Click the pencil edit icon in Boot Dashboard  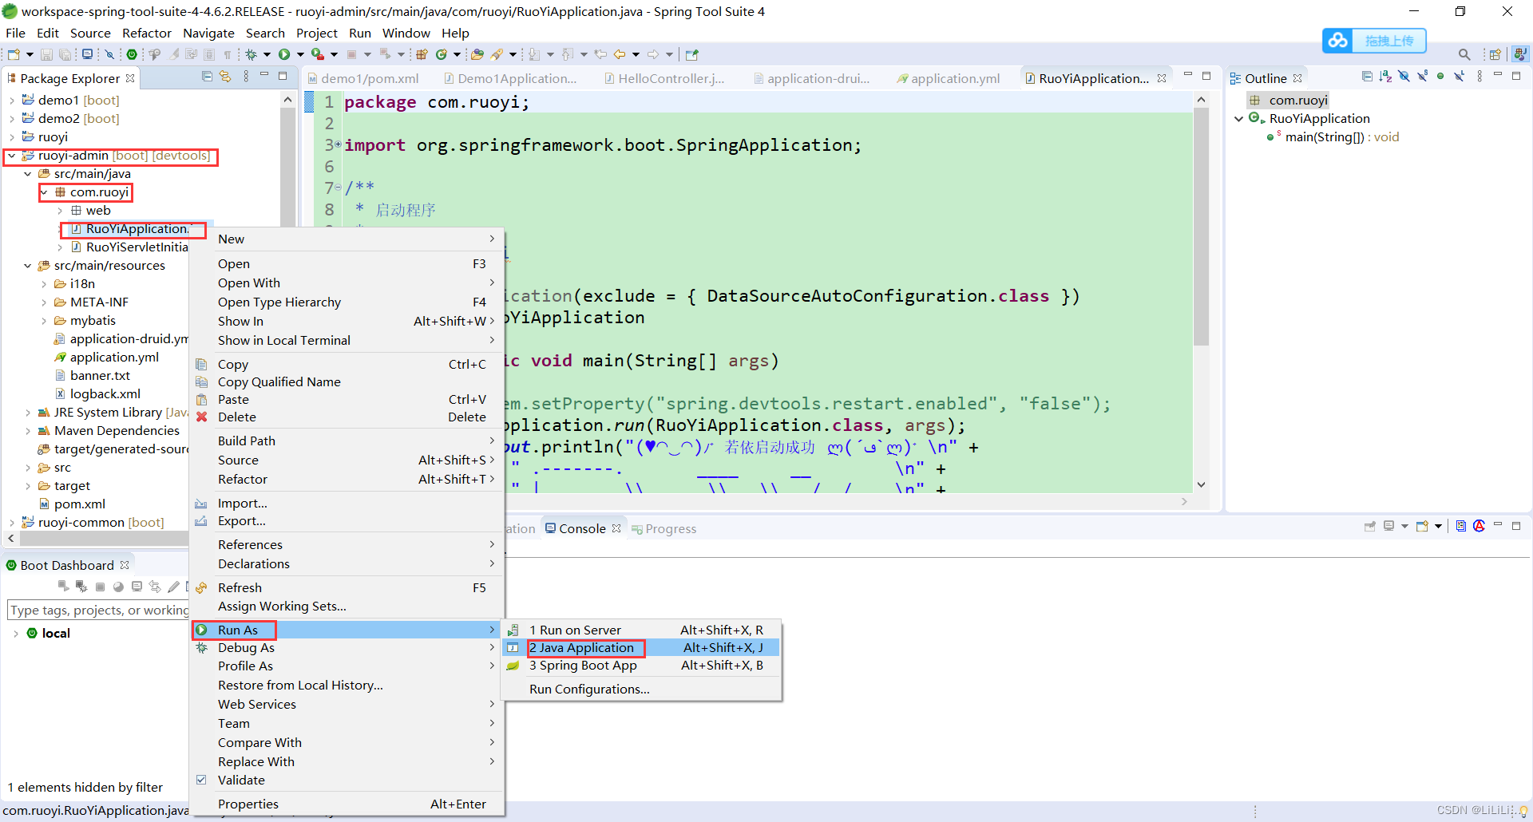pyautogui.click(x=173, y=587)
